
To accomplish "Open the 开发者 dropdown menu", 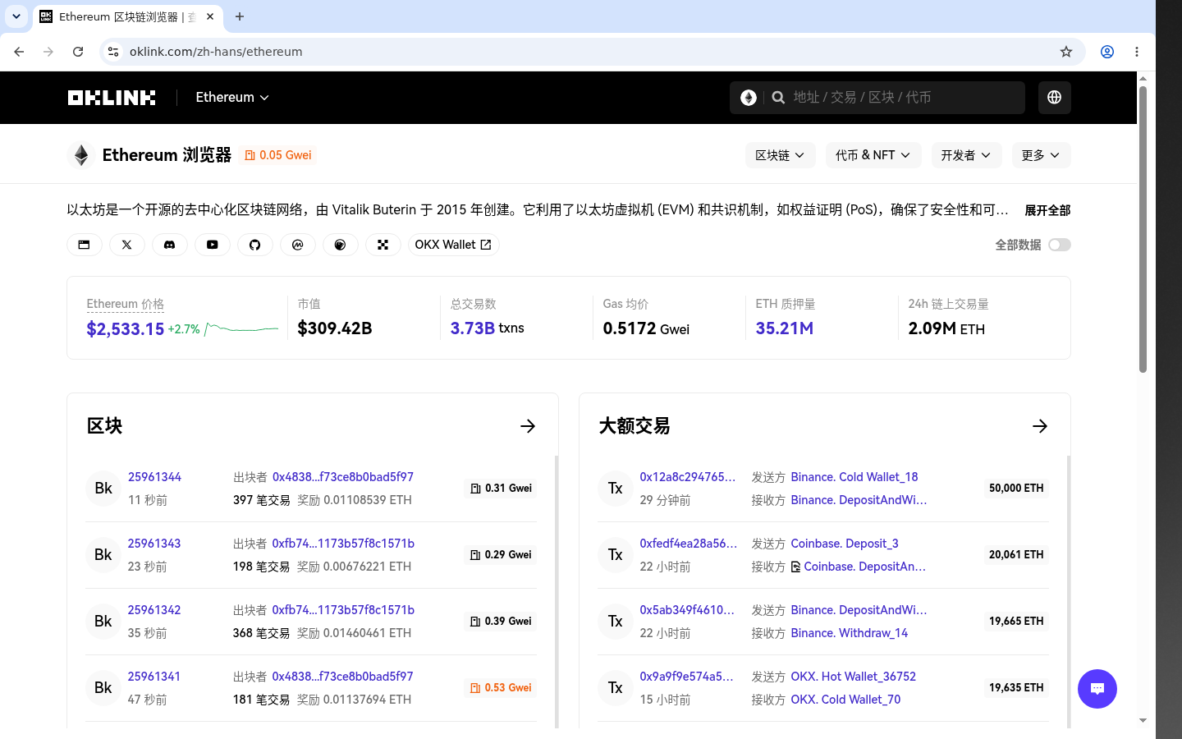I will (966, 155).
